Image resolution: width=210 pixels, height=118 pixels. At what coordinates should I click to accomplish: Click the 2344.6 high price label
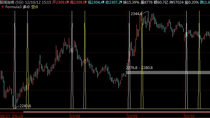point(136,14)
